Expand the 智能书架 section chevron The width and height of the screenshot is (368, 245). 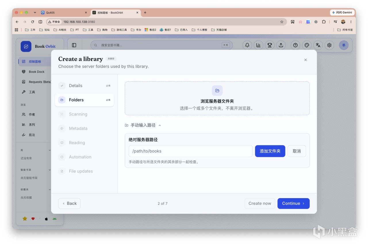click(x=49, y=170)
